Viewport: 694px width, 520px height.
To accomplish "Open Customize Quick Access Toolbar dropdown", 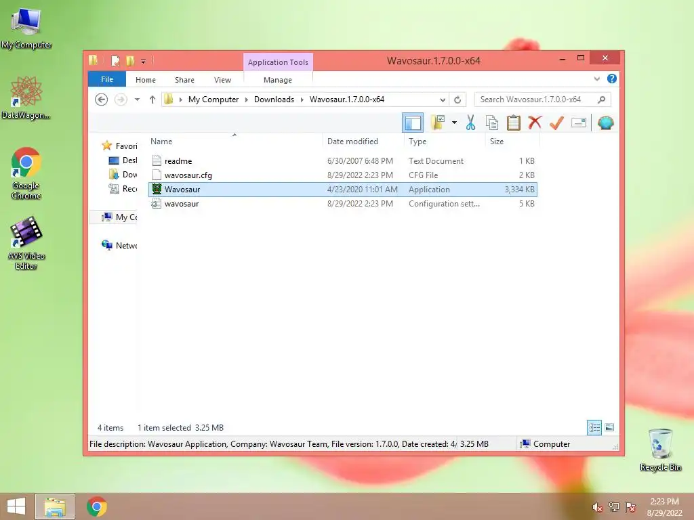I will (144, 61).
